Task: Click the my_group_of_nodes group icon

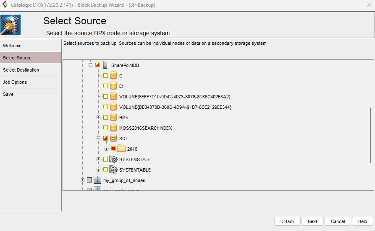Action: [97, 180]
